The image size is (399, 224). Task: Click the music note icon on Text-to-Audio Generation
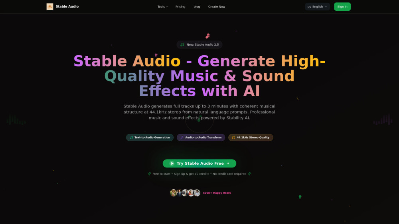tap(131, 138)
